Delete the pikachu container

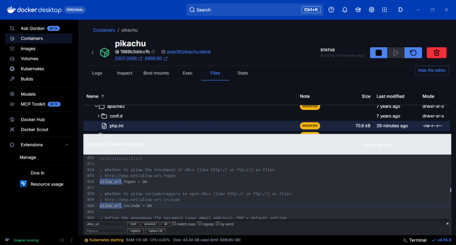point(436,53)
